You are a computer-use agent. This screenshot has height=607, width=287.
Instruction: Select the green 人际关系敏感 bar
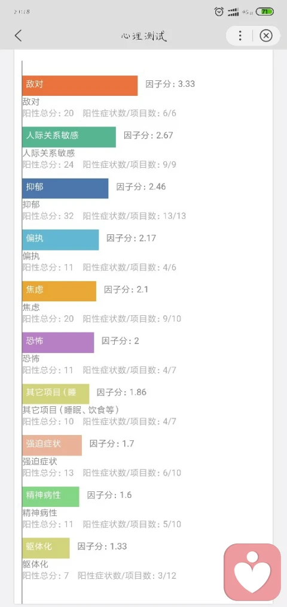click(69, 137)
